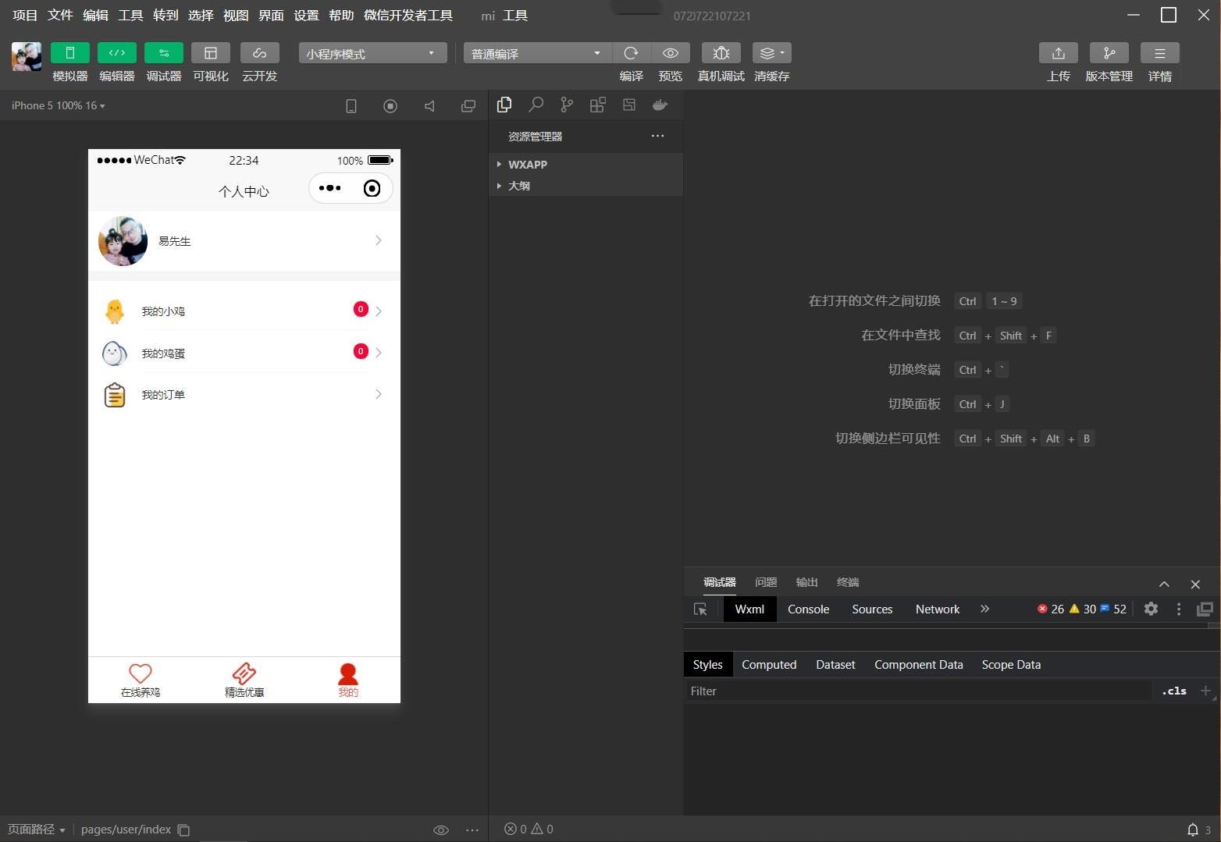Open the DevTools settings gear
Screen dimensions: 1221x842
pos(1151,609)
